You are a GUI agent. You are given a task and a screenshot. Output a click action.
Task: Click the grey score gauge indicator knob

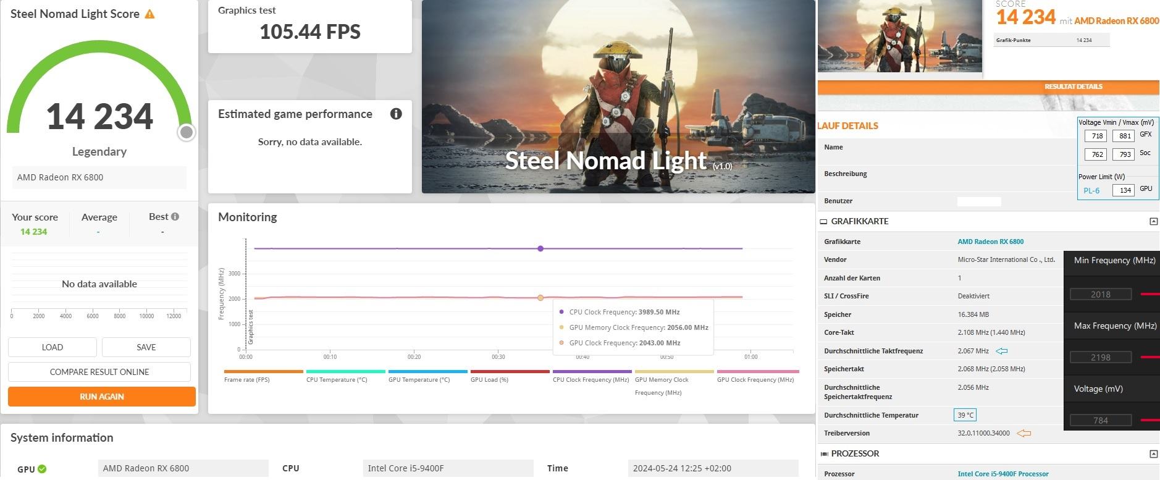[186, 132]
